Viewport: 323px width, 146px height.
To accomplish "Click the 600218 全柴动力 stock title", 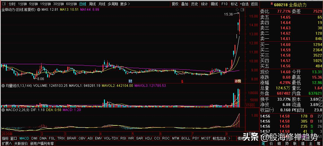I will click(x=290, y=4).
